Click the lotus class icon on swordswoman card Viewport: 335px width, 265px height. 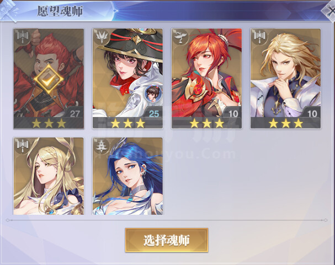[x=102, y=36]
